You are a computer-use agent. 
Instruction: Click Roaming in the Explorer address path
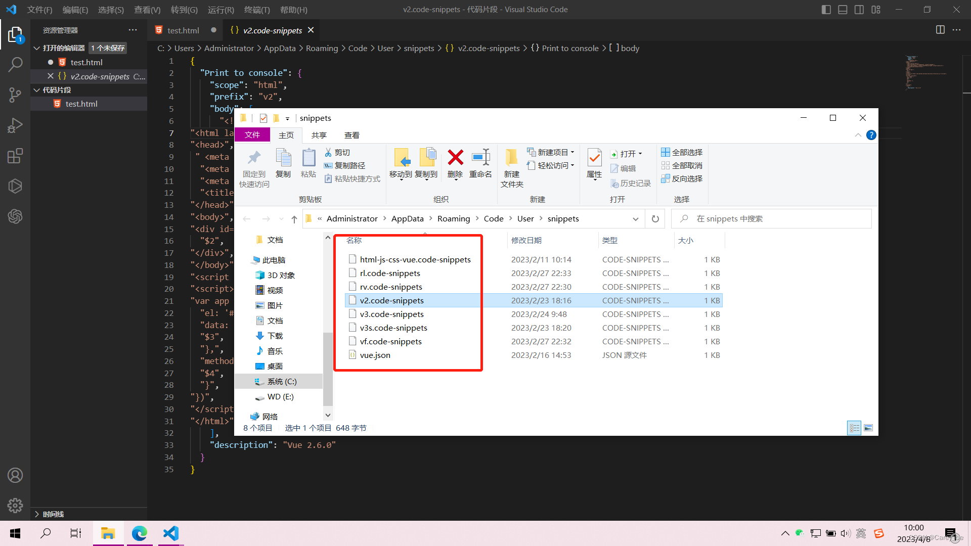pyautogui.click(x=453, y=219)
